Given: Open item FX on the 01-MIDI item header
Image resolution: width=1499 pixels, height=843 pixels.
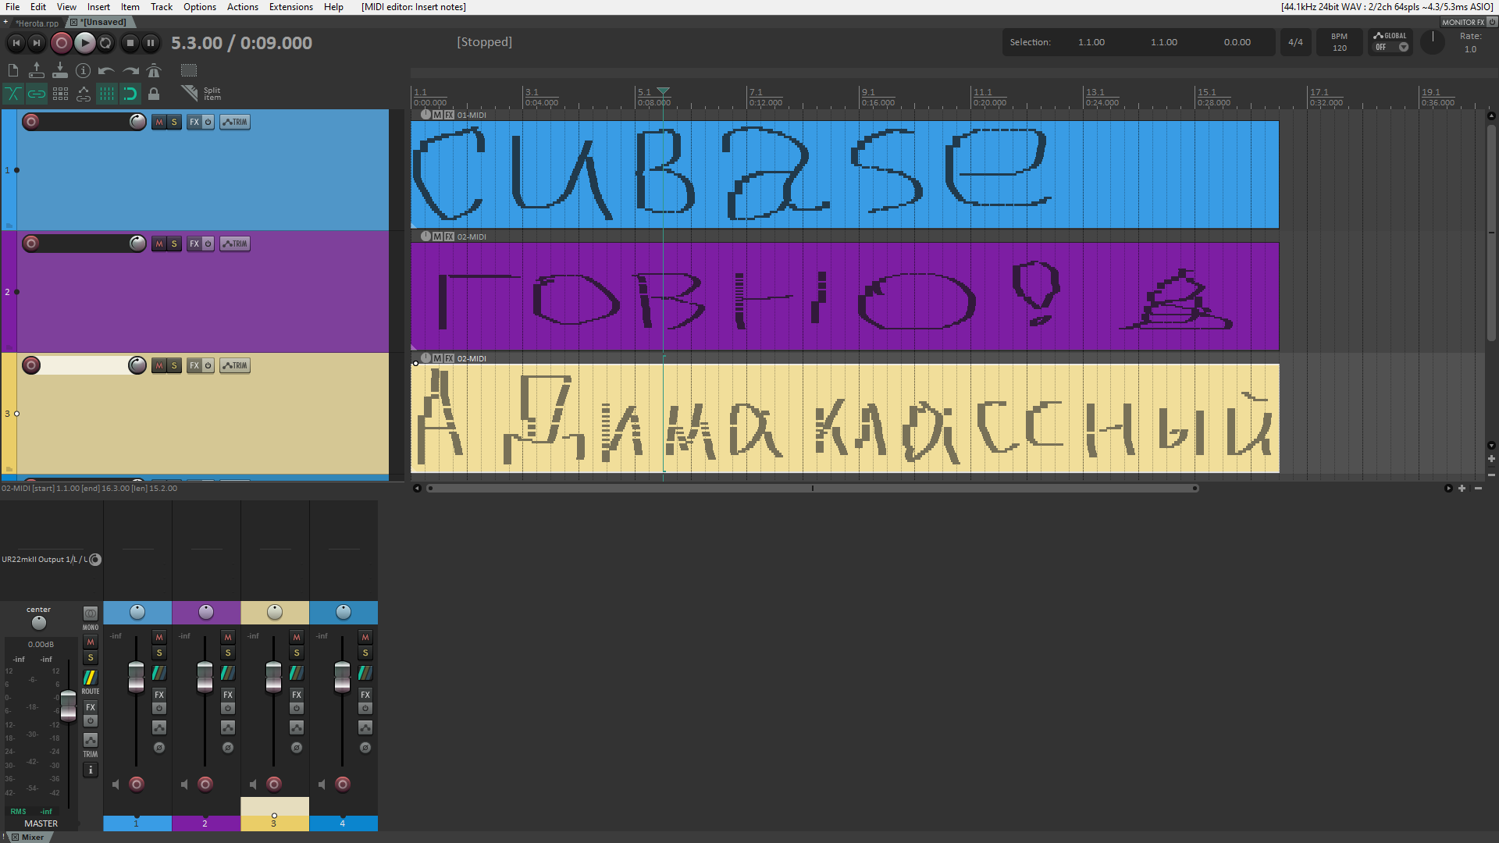Looking at the screenshot, I should pyautogui.click(x=449, y=115).
